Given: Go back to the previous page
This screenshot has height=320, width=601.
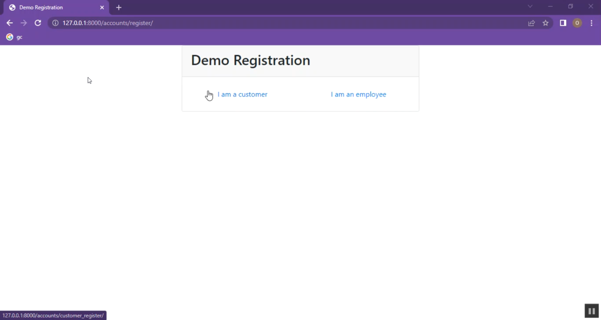Looking at the screenshot, I should click(x=10, y=23).
